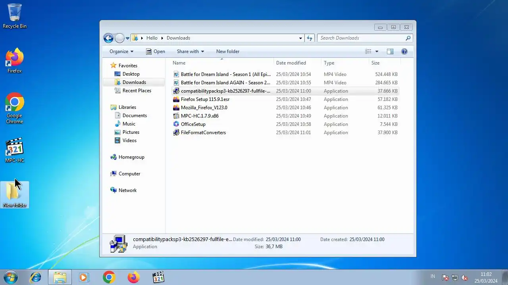This screenshot has height=285, width=508.
Task: Click the OfficeSetup file icon
Action: pos(177,124)
